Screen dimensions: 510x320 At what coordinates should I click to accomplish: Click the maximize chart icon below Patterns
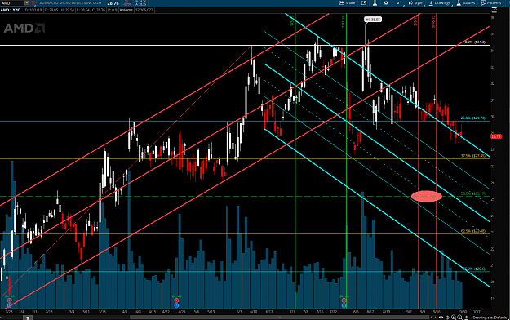[x=494, y=11]
